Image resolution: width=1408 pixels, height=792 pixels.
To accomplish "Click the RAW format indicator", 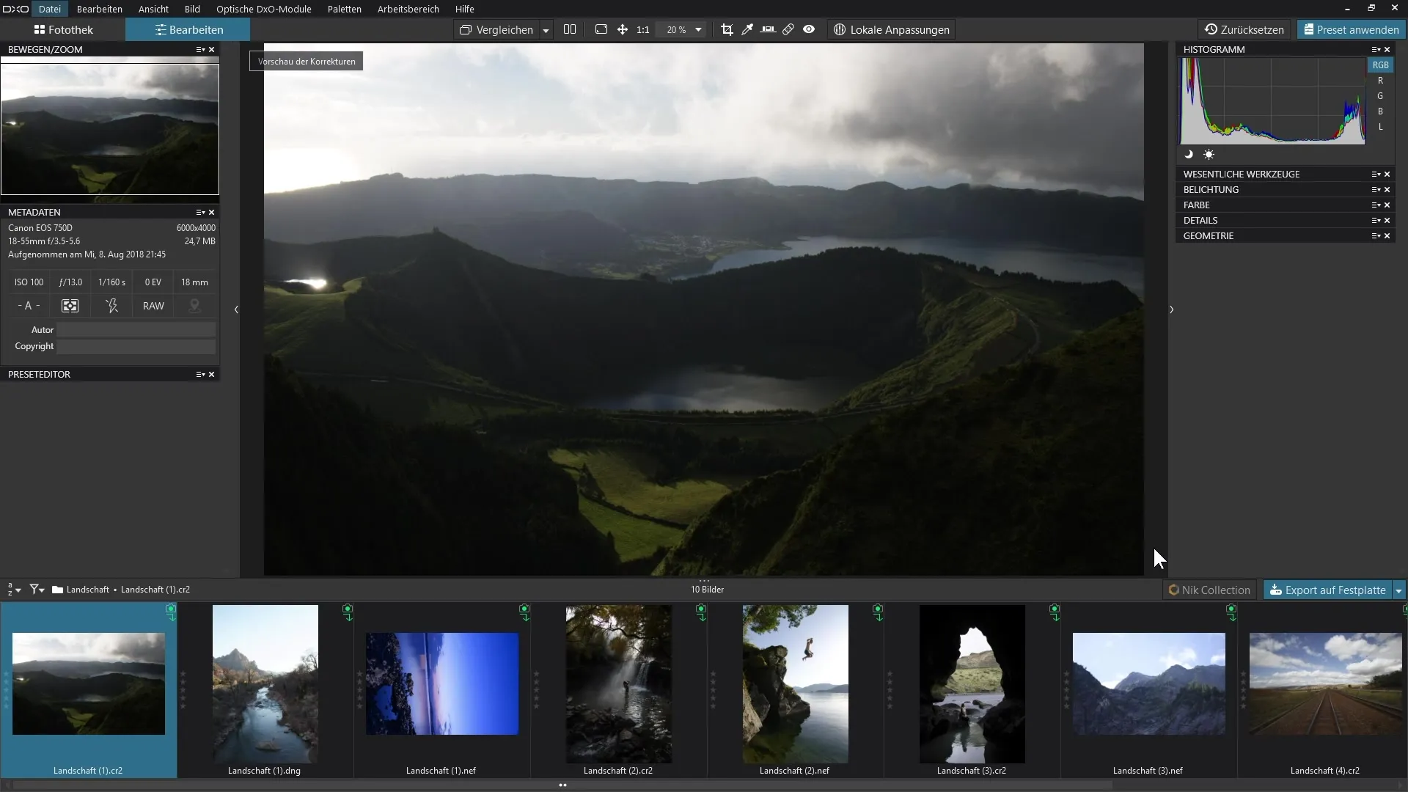I will [153, 307].
